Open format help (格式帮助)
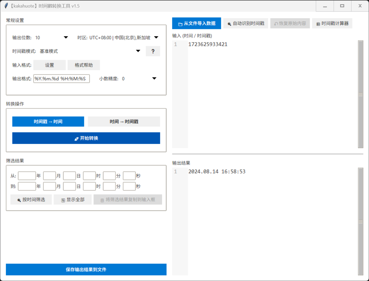 point(84,65)
